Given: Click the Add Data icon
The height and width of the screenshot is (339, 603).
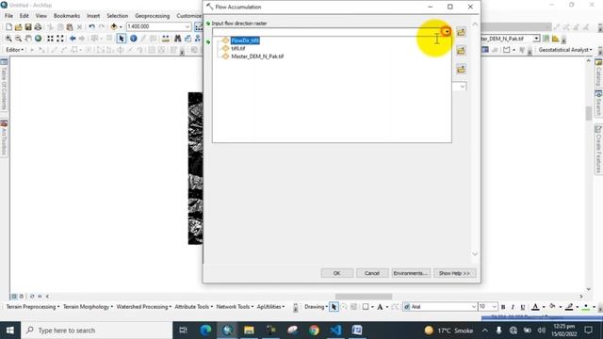Looking at the screenshot, I should (114, 27).
